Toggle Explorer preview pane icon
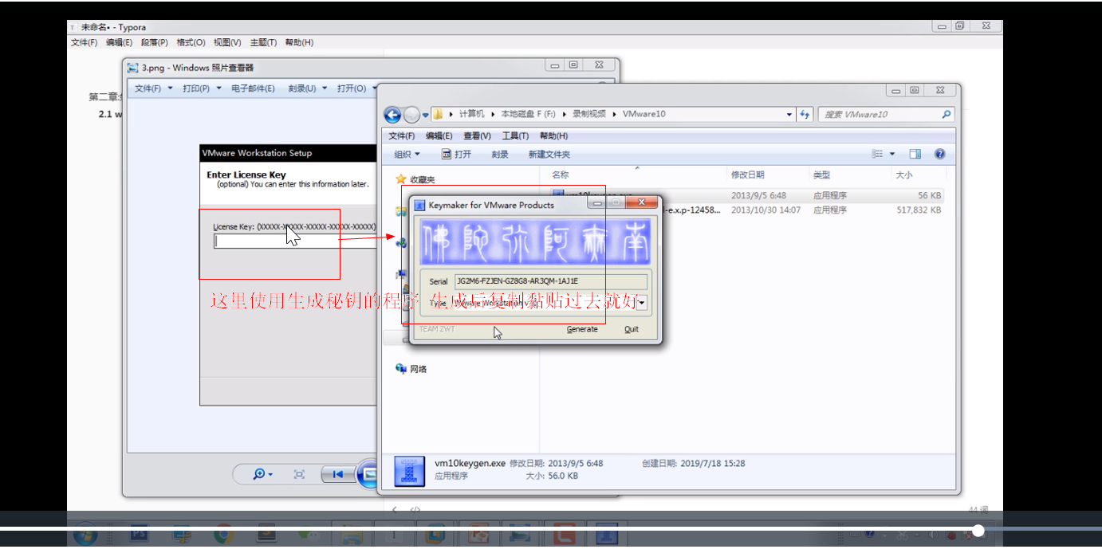The height and width of the screenshot is (553, 1102). [915, 154]
